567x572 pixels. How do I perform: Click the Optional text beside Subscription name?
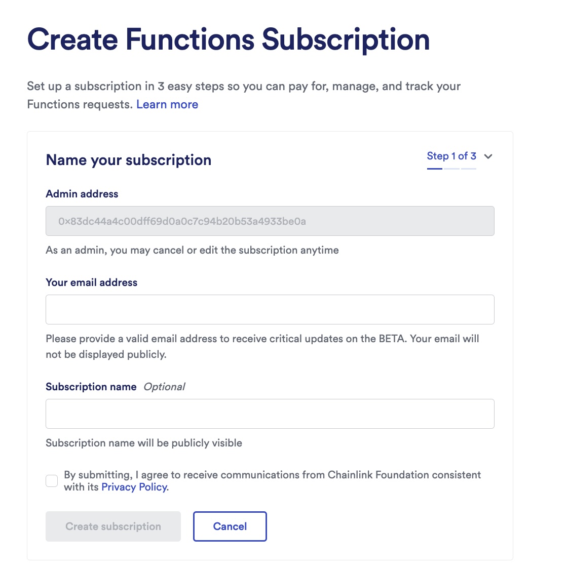click(165, 386)
